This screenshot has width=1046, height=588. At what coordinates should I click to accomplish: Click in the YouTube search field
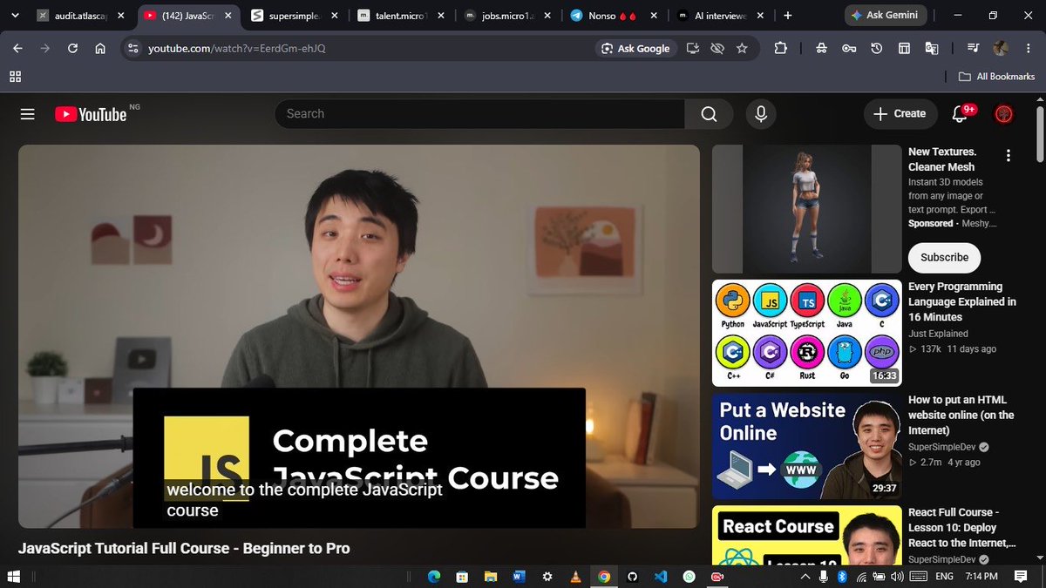pos(479,114)
